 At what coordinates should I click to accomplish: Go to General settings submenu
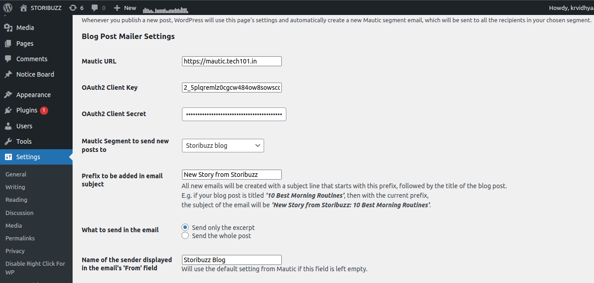tap(16, 174)
